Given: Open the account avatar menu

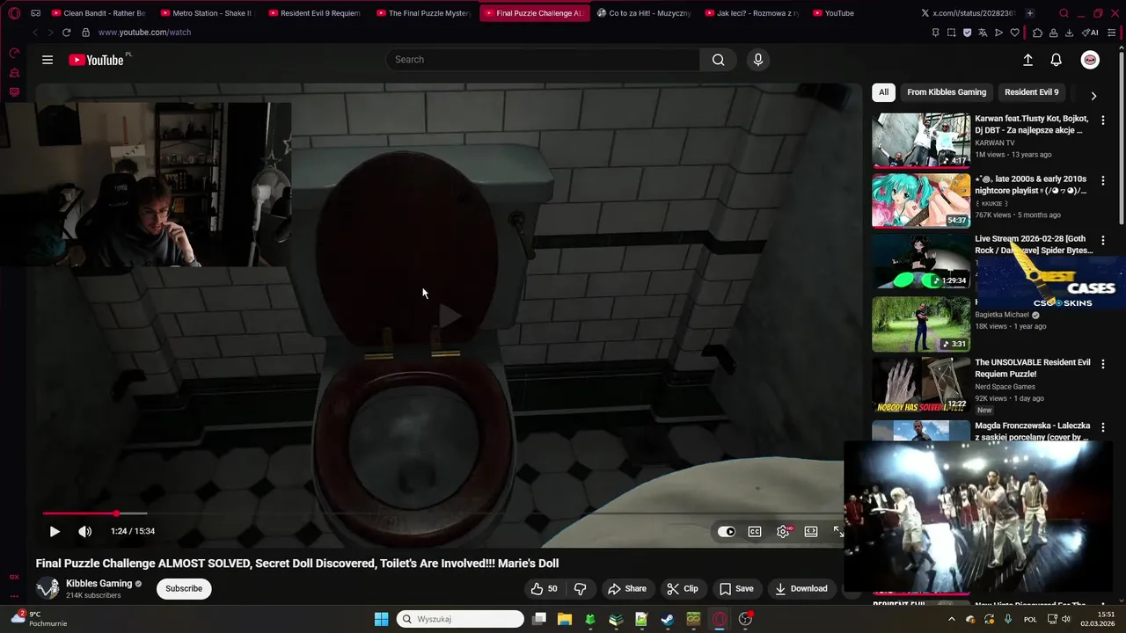Looking at the screenshot, I should click(1090, 60).
